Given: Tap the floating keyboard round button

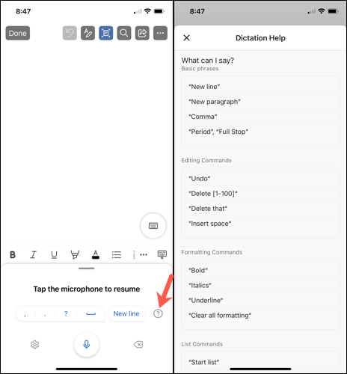Looking at the screenshot, I should (x=153, y=226).
